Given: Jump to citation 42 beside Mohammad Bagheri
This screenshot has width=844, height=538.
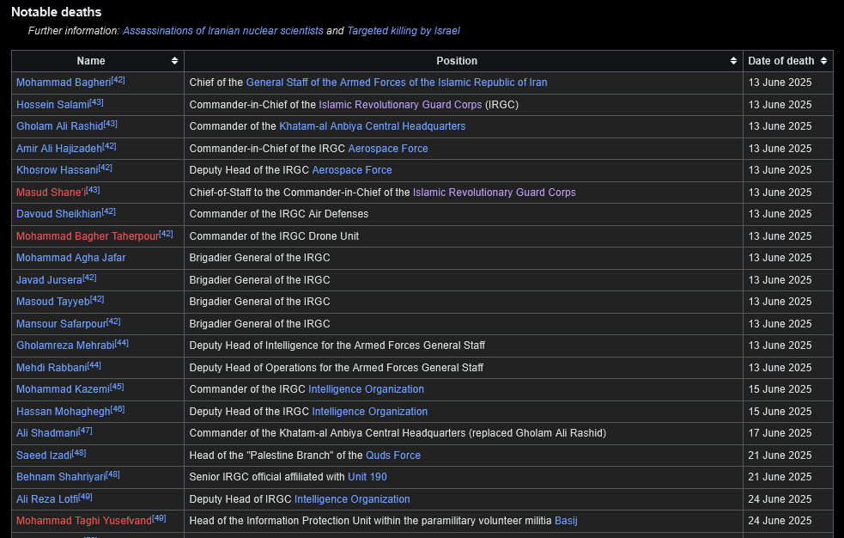Looking at the screenshot, I should (118, 80).
